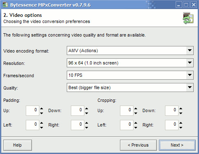Viewport: 199px width, 154px height.
Task: Open the Help button
Action: tap(18, 145)
